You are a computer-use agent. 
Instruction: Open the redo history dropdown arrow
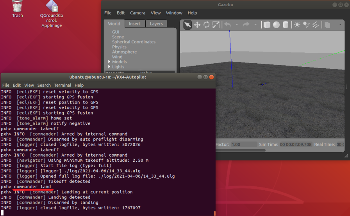(x=255, y=25)
